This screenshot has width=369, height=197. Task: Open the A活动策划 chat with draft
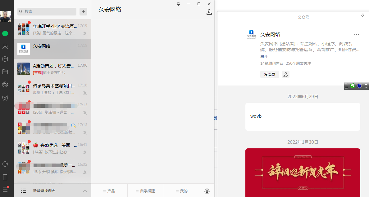pos(52,69)
